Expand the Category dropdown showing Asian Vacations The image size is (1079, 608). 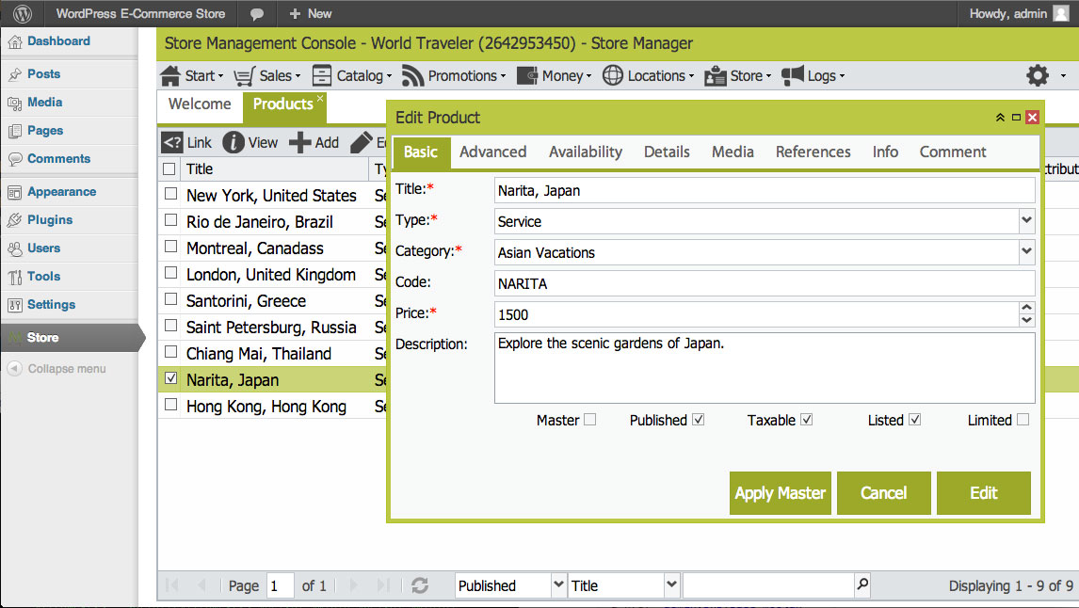tap(1026, 251)
